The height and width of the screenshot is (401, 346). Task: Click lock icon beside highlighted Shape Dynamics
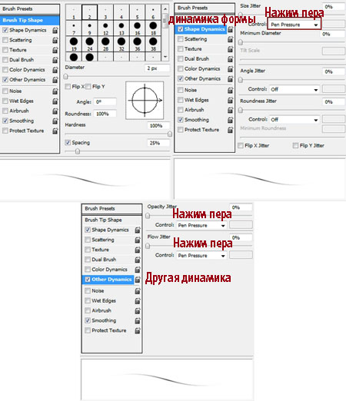(x=230, y=29)
